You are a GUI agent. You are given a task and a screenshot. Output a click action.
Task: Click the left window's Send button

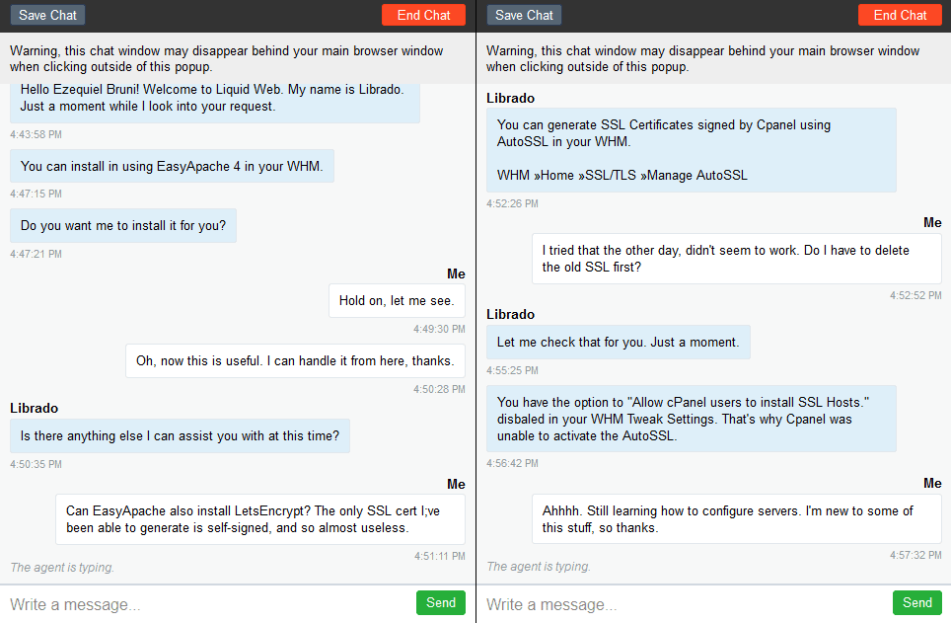coord(440,603)
